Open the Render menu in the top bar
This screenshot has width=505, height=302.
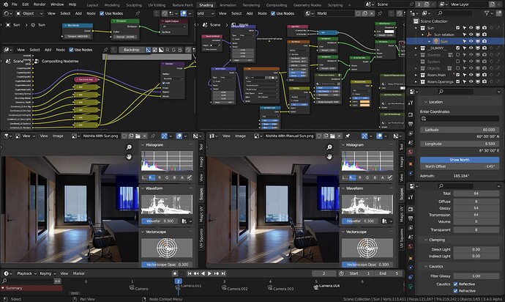[40, 4]
